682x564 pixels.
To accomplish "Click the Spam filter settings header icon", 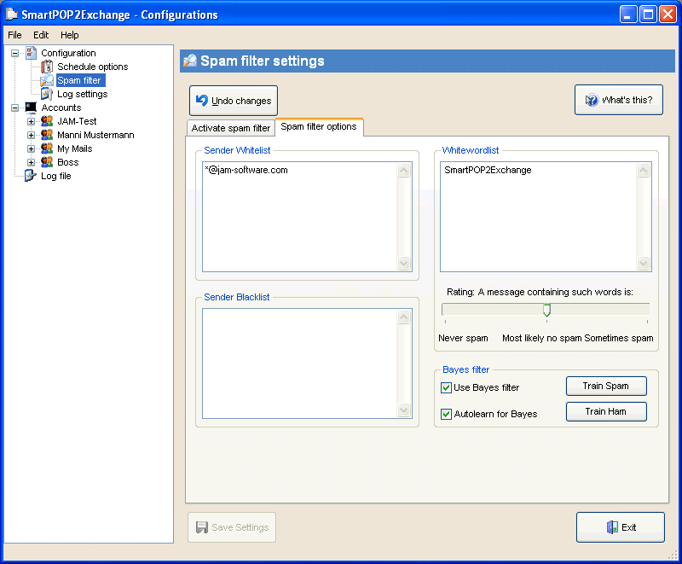I will click(190, 61).
